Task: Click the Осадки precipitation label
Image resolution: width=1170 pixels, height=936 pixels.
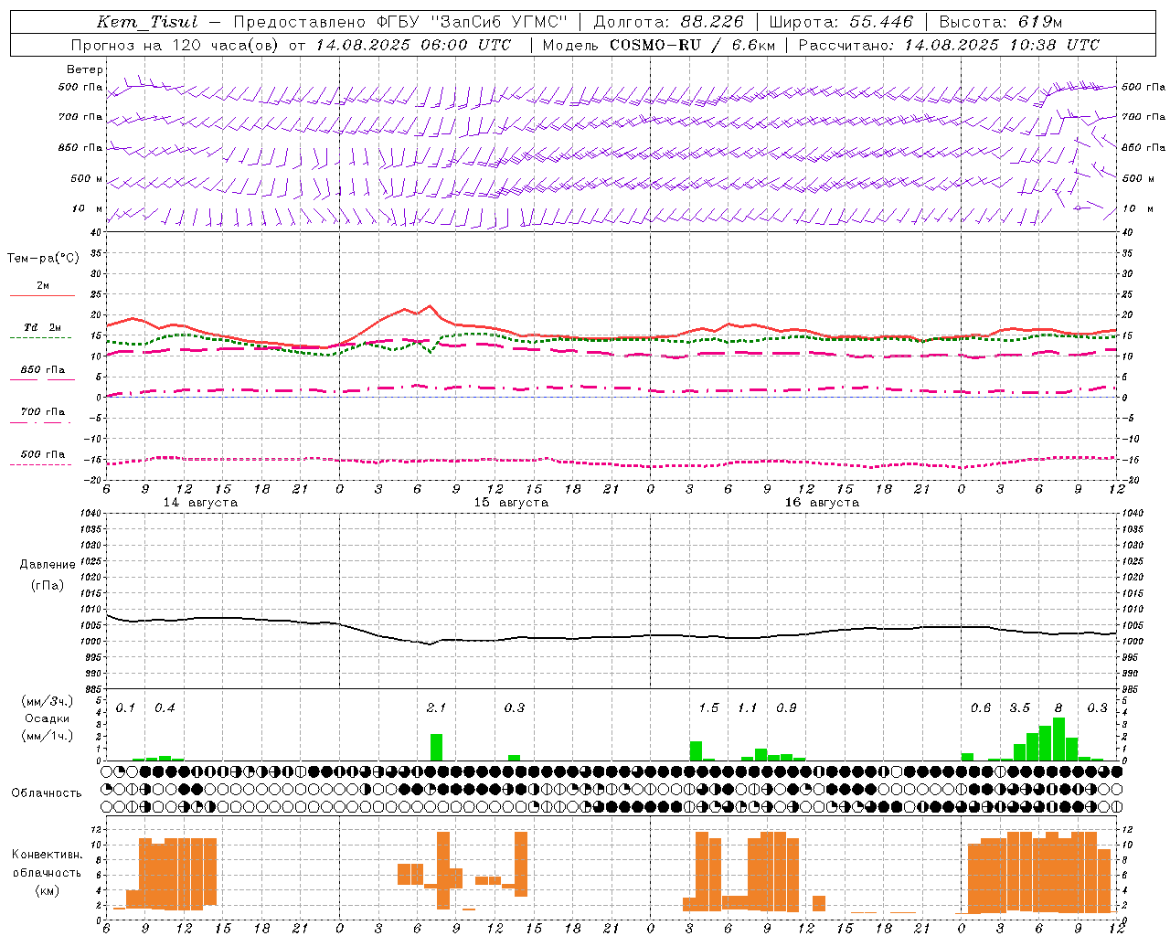Action: (47, 718)
